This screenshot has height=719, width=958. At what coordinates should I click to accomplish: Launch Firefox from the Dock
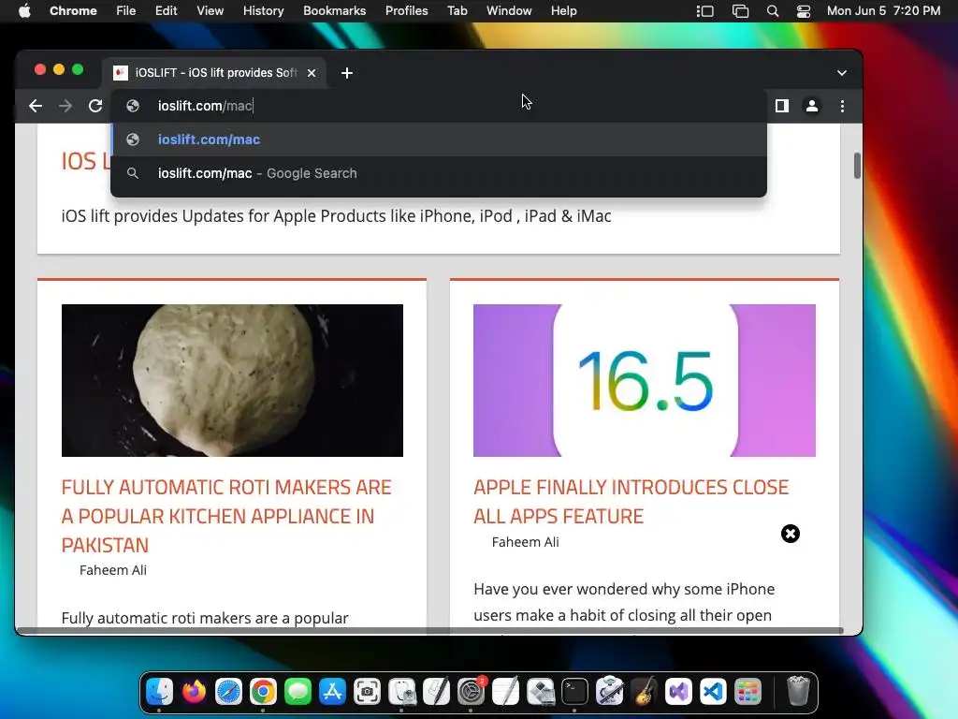[x=195, y=692]
